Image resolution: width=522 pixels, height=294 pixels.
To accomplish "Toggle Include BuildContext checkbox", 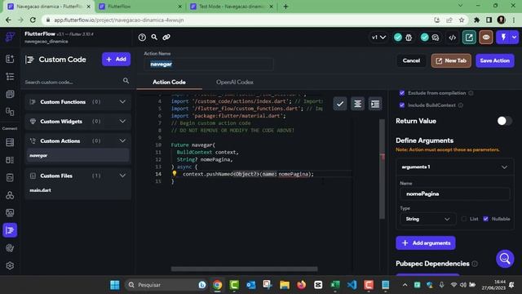I will coord(402,105).
